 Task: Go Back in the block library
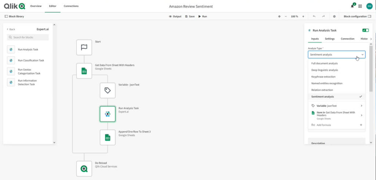click(11, 29)
